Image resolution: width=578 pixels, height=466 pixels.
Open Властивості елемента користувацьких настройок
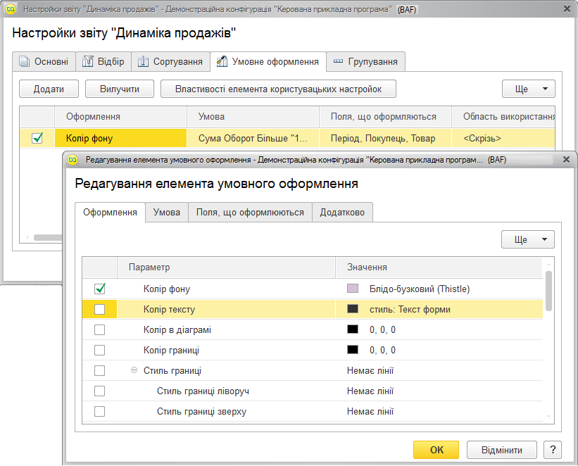click(x=278, y=89)
